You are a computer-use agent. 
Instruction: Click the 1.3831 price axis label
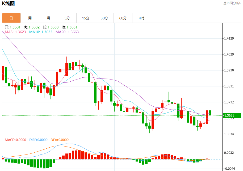pos(229,86)
